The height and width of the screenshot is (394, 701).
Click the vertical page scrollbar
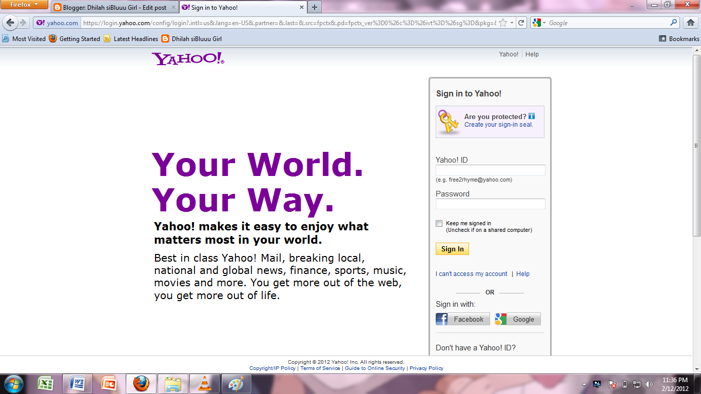coord(696,145)
